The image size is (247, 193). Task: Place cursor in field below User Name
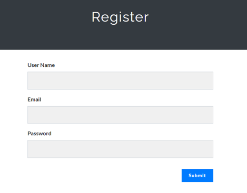coord(120,80)
